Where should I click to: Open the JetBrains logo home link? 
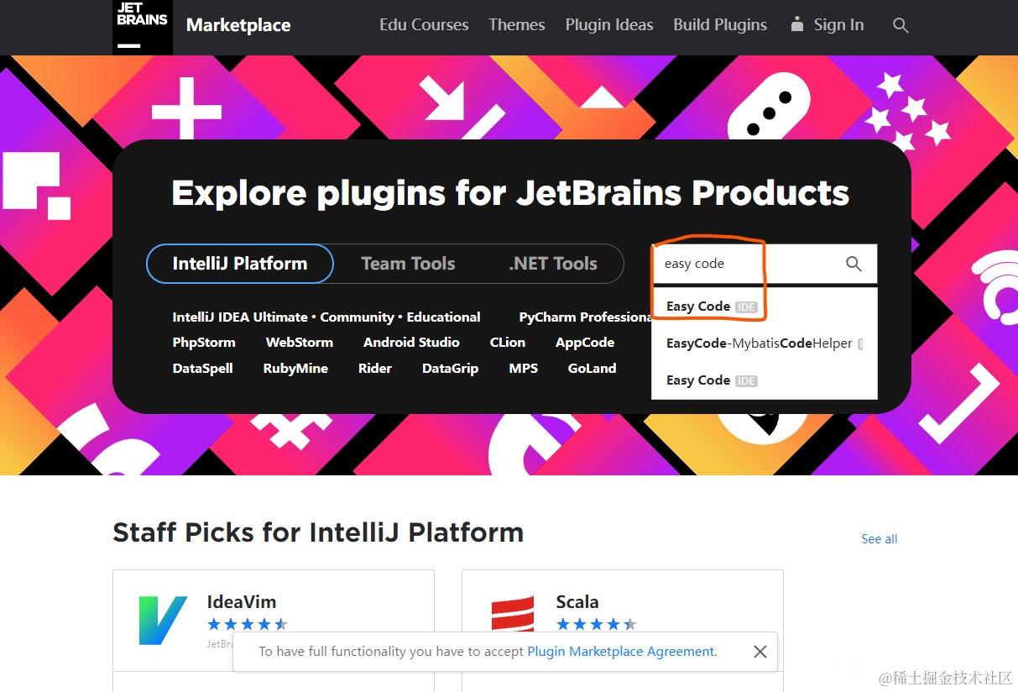[x=143, y=26]
